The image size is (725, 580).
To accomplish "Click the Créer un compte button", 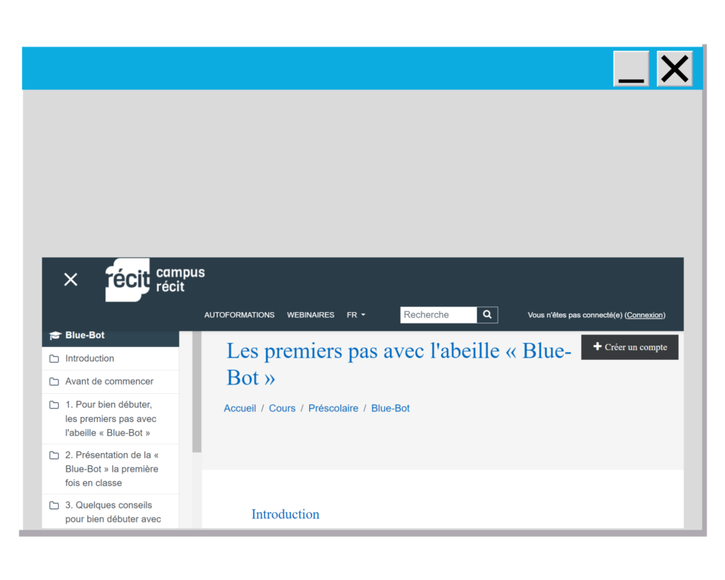I will (x=629, y=347).
